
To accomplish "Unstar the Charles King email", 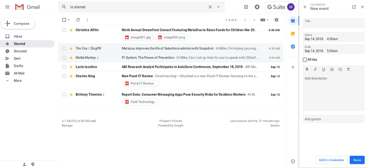I will (71, 76).
